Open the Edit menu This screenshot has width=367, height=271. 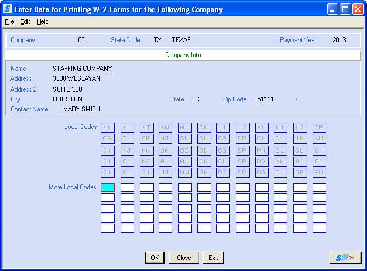click(x=25, y=21)
